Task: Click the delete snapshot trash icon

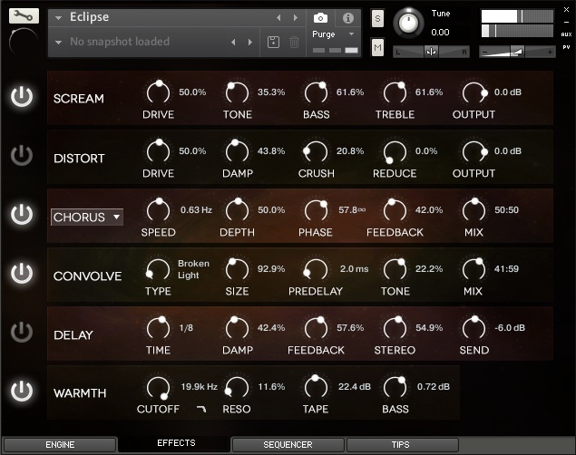Action: (294, 42)
